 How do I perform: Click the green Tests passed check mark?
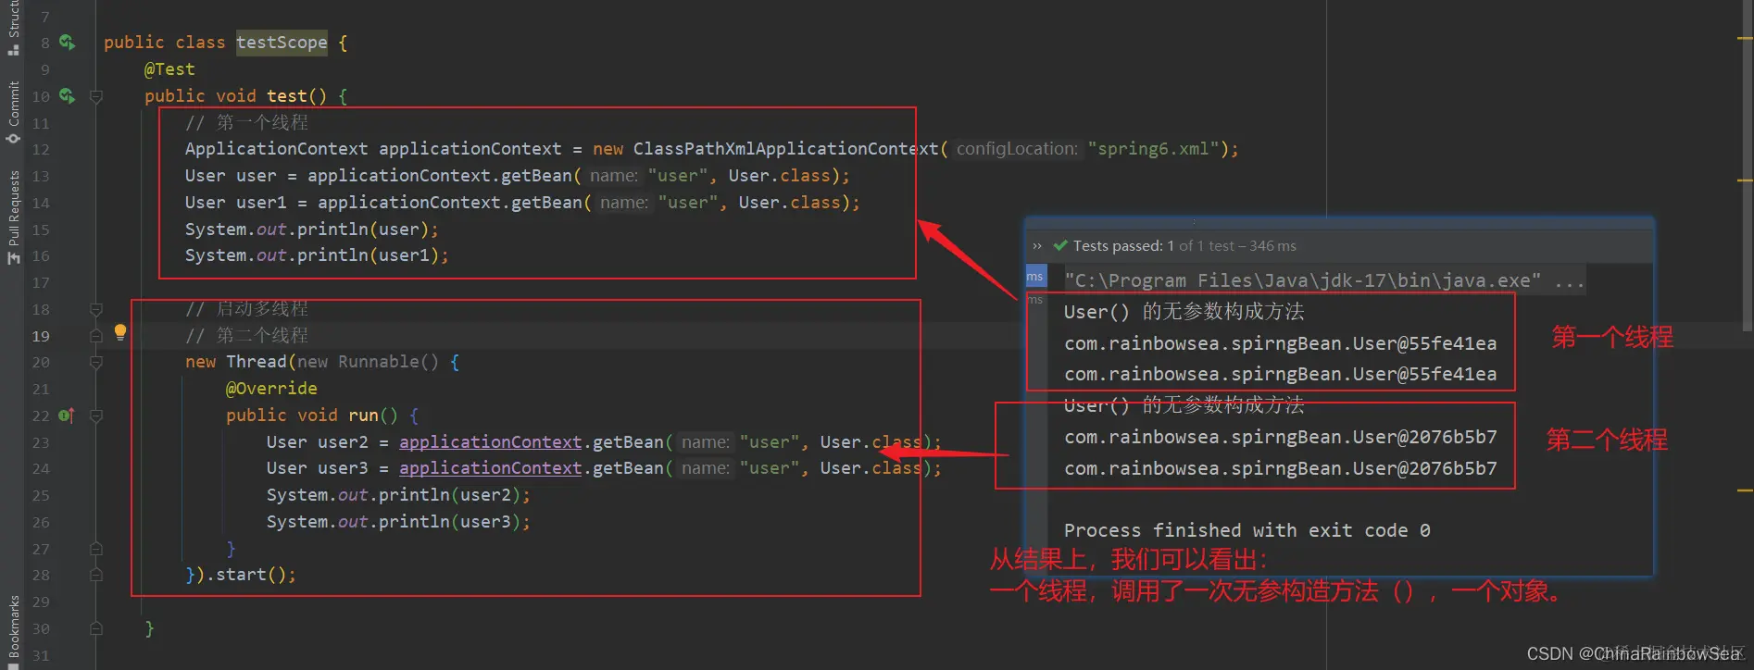click(1060, 245)
